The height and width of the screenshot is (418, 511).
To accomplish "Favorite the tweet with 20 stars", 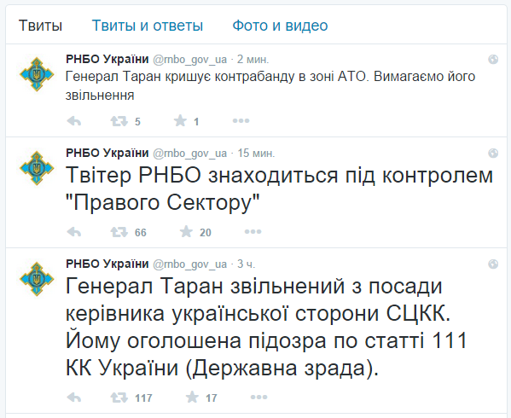I will click(x=186, y=232).
